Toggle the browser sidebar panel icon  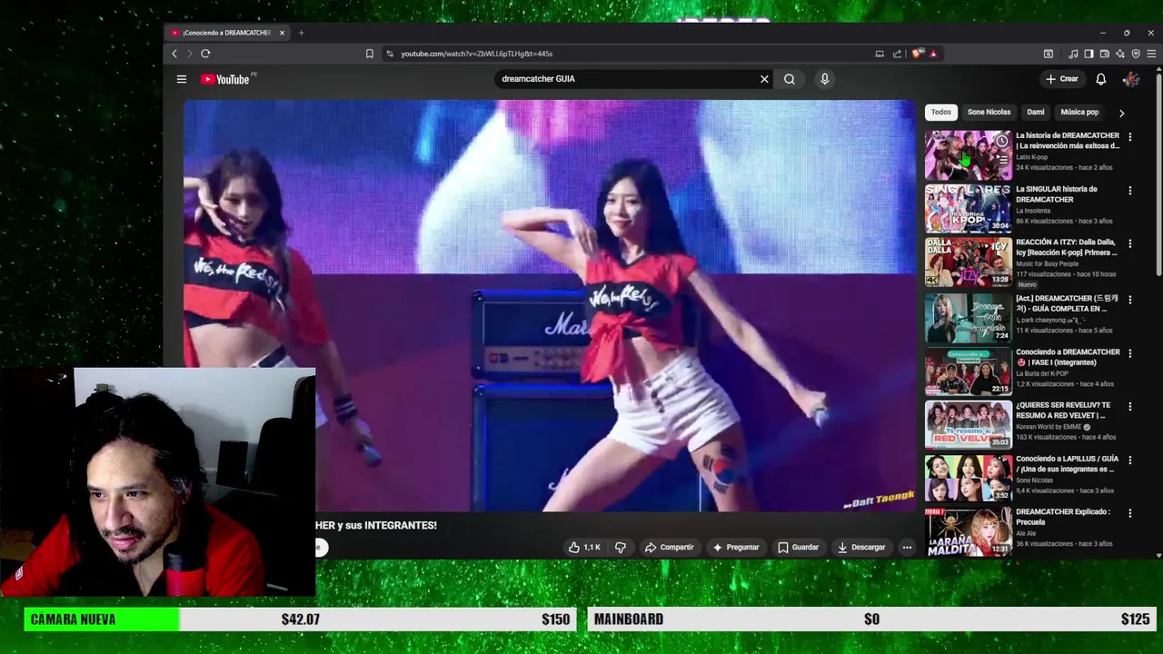tap(1088, 54)
